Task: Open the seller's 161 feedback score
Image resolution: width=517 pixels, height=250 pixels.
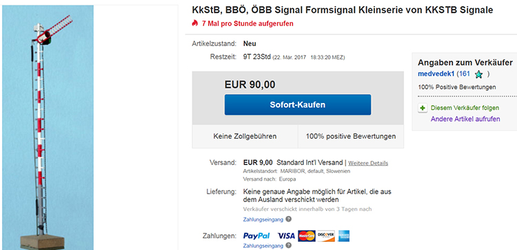Action: [465, 74]
